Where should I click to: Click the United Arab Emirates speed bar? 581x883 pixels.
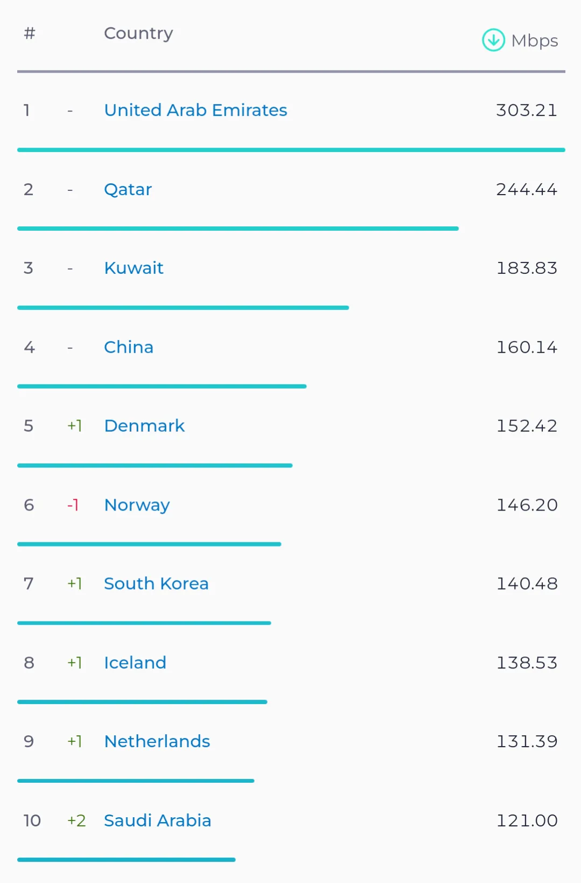point(291,150)
